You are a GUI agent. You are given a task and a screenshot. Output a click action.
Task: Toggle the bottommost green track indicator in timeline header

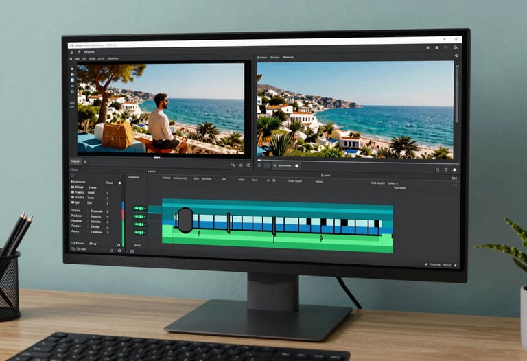139,233
